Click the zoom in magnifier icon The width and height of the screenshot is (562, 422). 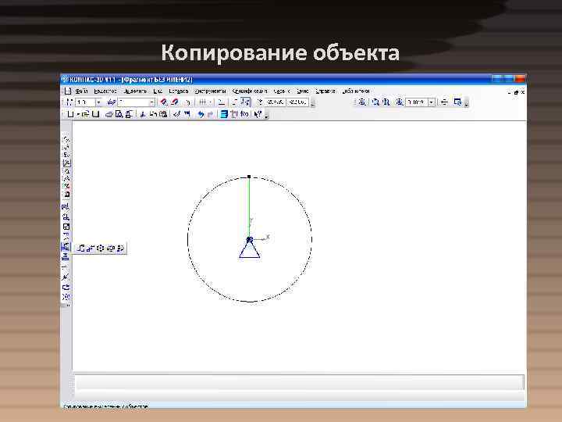pyautogui.click(x=375, y=102)
